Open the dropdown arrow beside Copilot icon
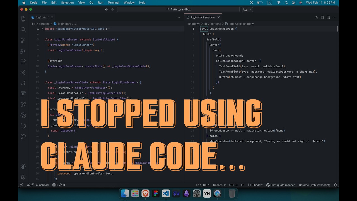The width and height of the screenshot is (357, 201). coord(250,9)
